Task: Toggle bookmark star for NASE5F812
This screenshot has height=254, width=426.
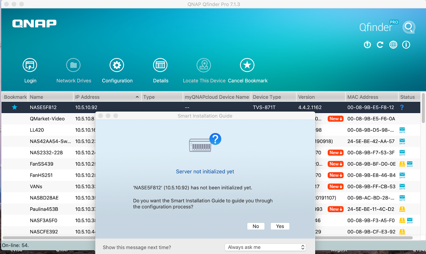Action: 15,107
